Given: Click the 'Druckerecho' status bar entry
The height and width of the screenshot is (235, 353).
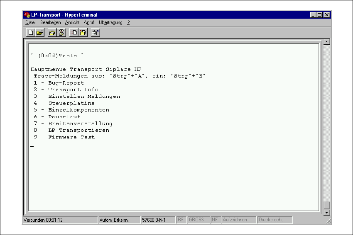Looking at the screenshot, I should pos(275,220).
